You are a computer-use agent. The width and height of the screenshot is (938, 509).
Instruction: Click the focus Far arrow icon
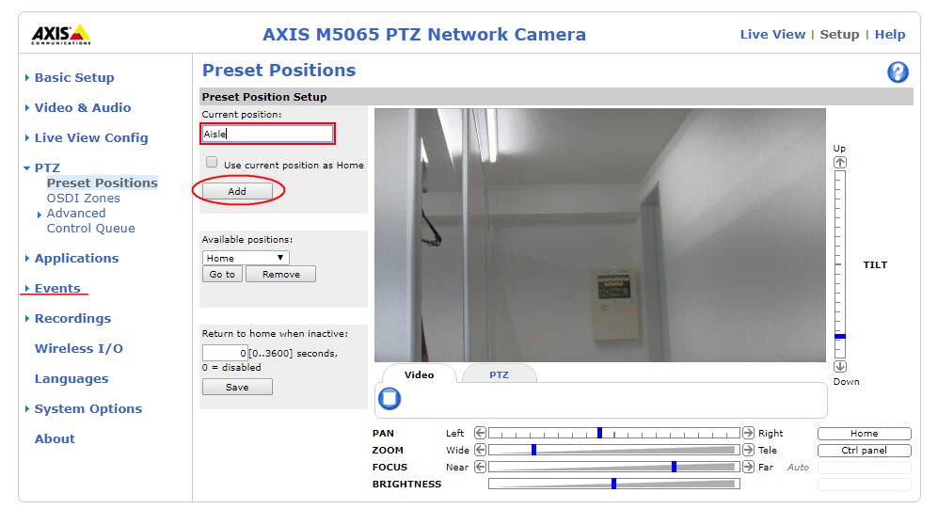[748, 467]
